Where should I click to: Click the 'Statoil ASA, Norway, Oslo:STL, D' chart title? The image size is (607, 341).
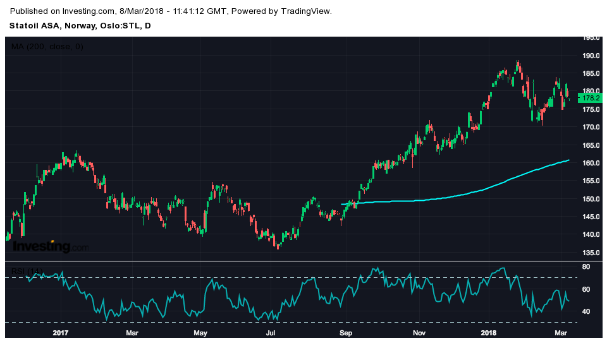click(80, 26)
